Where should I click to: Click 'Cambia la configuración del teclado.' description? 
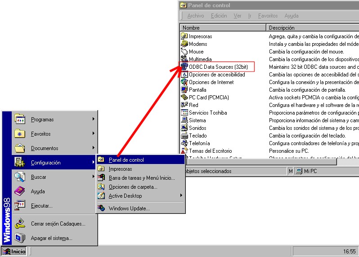click(x=307, y=136)
